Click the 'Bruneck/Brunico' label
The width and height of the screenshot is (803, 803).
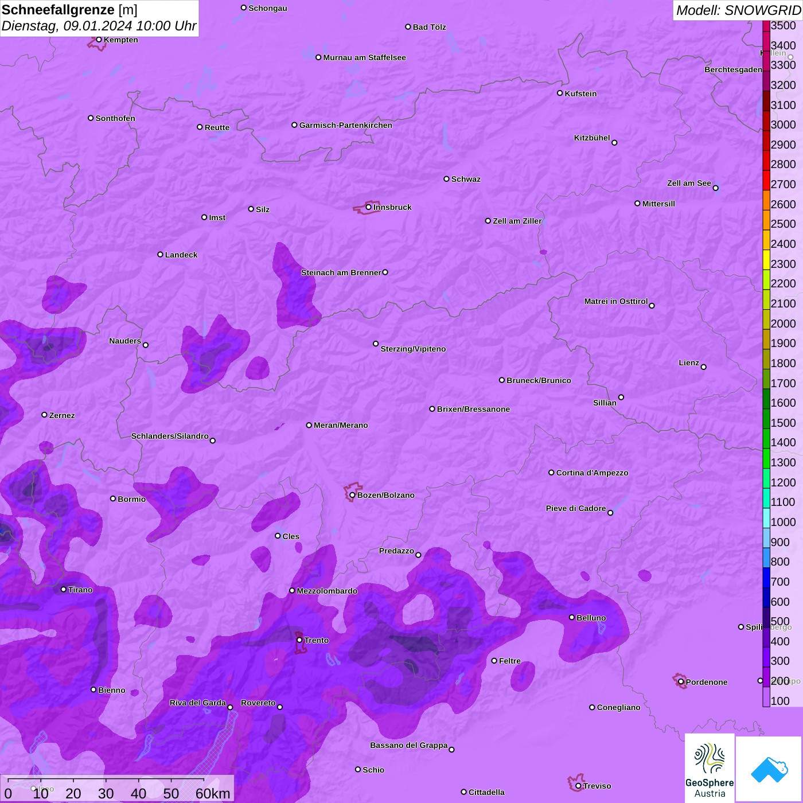(539, 380)
